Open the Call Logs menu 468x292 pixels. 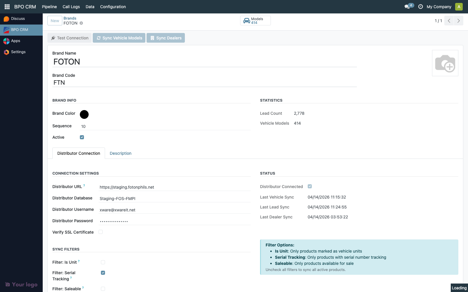[x=71, y=7]
